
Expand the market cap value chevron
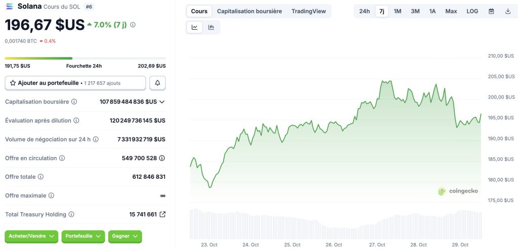[x=162, y=102]
